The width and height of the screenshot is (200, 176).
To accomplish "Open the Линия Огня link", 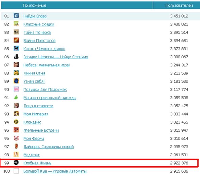I will coord(34,73).
